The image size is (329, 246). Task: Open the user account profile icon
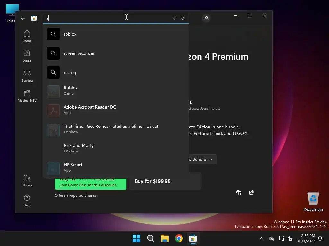(x=206, y=18)
